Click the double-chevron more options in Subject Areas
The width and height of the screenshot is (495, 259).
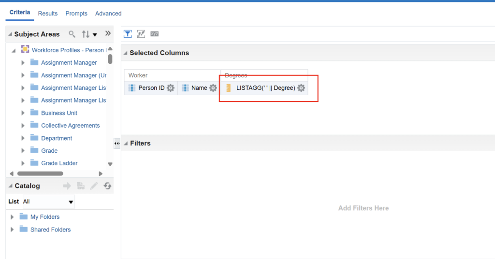[108, 34]
